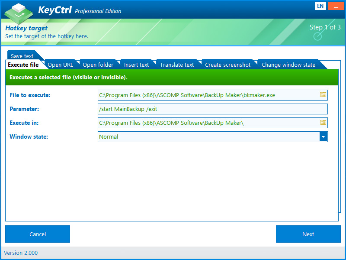
Task: Switch language with the EN button
Action: pyautogui.click(x=320, y=6)
